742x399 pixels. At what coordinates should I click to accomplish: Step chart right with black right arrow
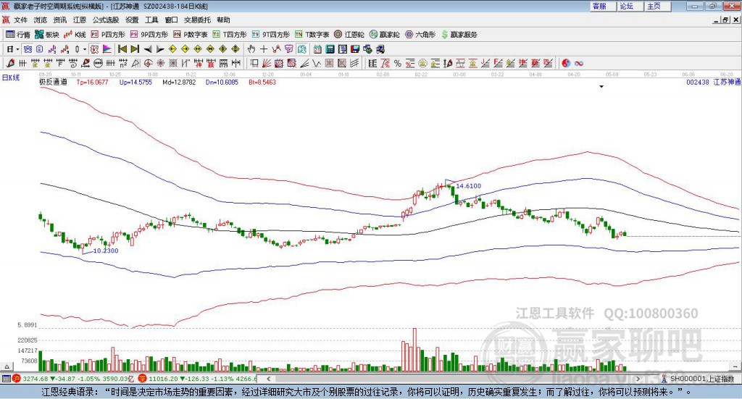(160, 49)
